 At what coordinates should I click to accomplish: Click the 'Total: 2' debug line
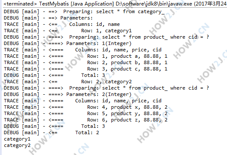(x=51, y=132)
